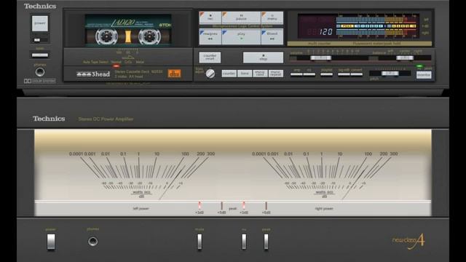This screenshot has height=262, width=466.
Task: Reset the tape counter with counter reset
Action: click(x=210, y=57)
